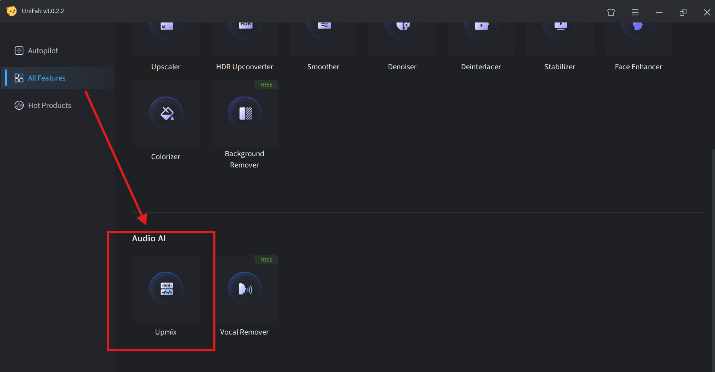Go to the Hot Products tab
The image size is (715, 372).
[x=58, y=105]
